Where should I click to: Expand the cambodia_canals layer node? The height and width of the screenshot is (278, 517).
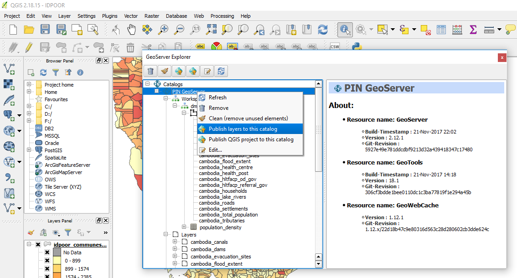(175, 242)
